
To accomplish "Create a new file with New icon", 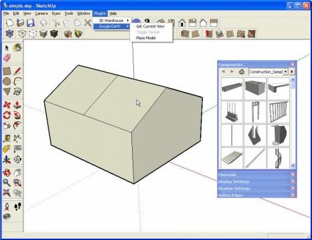I will click(x=9, y=23).
